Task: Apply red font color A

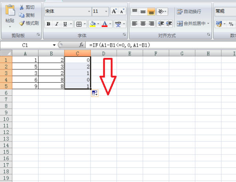Action: pyautogui.click(x=105, y=24)
